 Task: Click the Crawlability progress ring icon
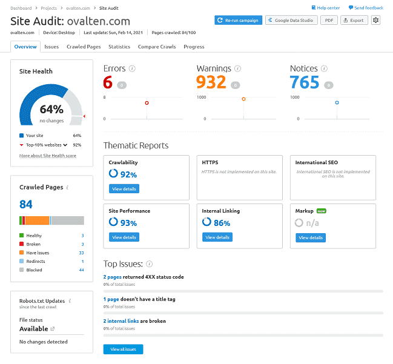coord(113,173)
